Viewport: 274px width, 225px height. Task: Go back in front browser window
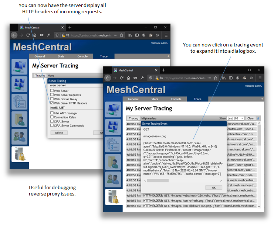(x=108, y=78)
